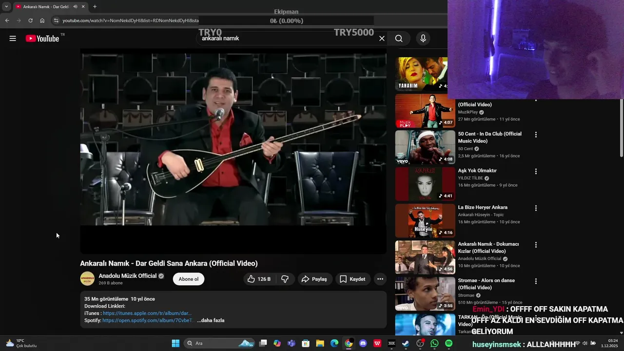Open options for Aşk Yok Olmaktır
The width and height of the screenshot is (624, 351).
pos(536,172)
